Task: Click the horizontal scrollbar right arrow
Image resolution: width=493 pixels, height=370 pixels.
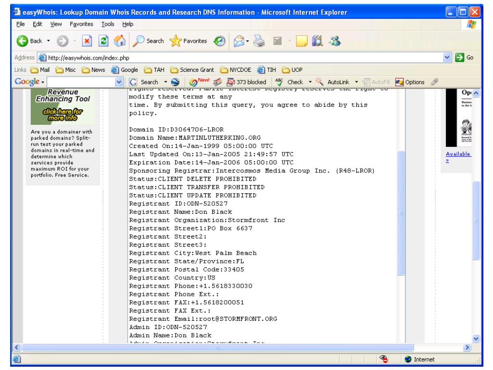Action: (x=467, y=347)
